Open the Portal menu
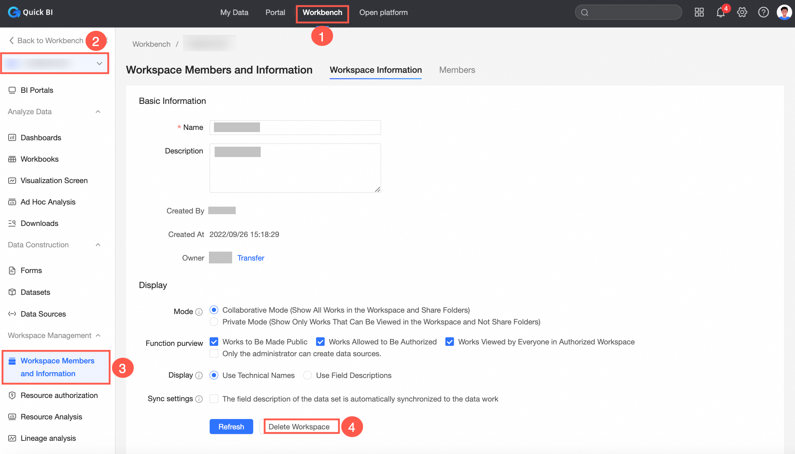 pos(275,12)
